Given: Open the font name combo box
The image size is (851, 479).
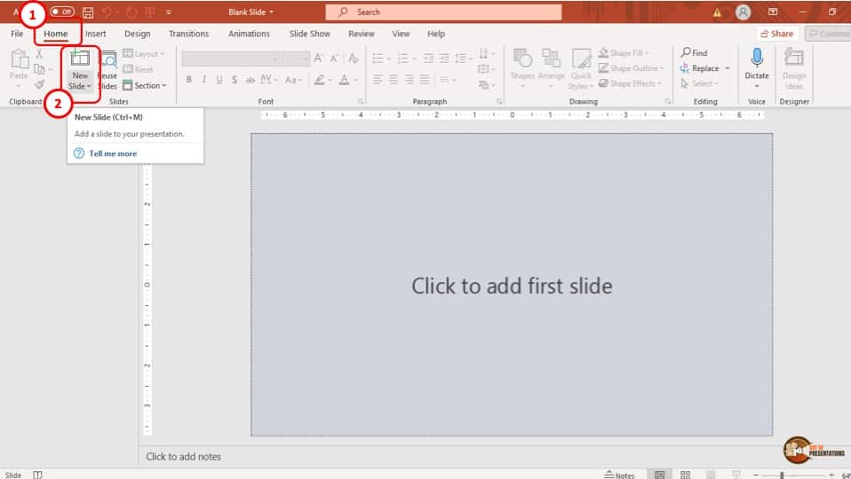Looking at the screenshot, I should [x=230, y=59].
